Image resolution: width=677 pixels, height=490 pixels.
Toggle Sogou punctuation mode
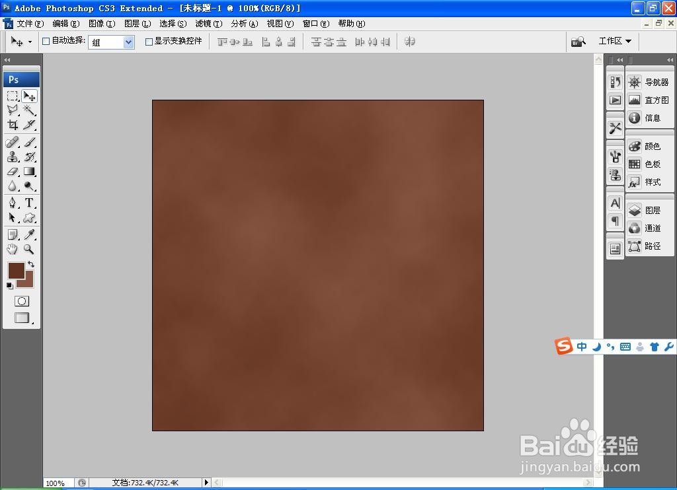pyautogui.click(x=610, y=346)
